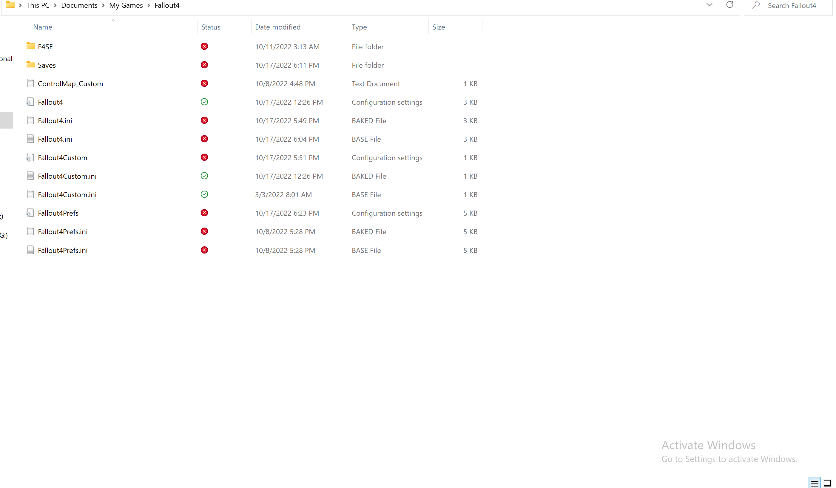Open the address bar history dropdown
The image size is (836, 488).
709,5
